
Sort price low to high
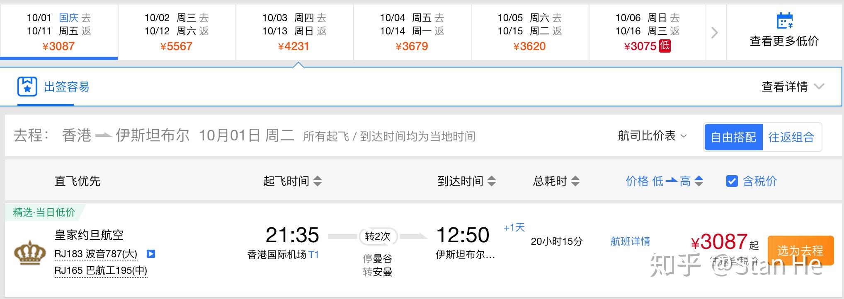(664, 181)
